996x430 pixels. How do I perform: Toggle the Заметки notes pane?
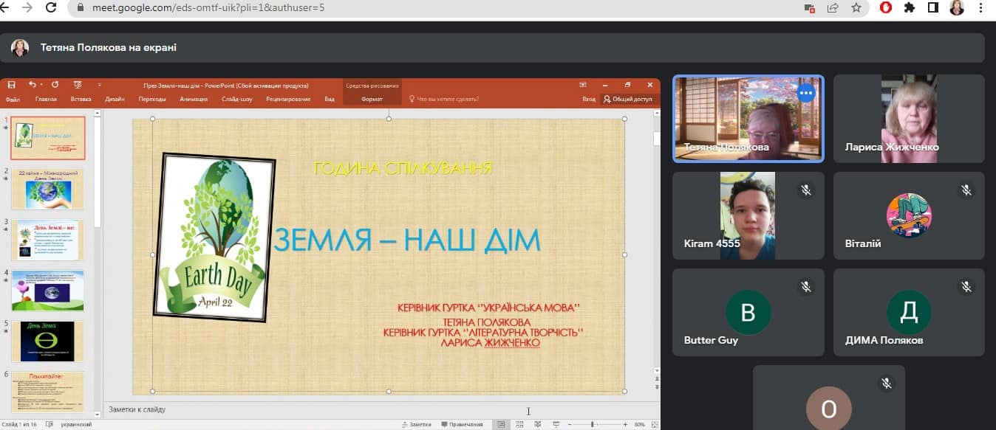point(415,425)
